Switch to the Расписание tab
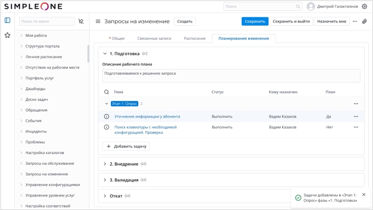 tap(194, 38)
